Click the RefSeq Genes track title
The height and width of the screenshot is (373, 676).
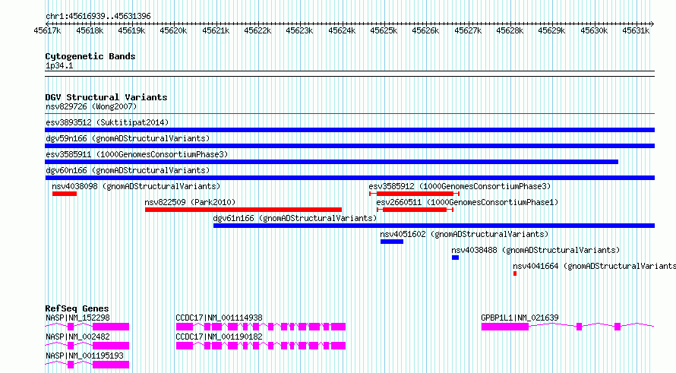pos(77,308)
